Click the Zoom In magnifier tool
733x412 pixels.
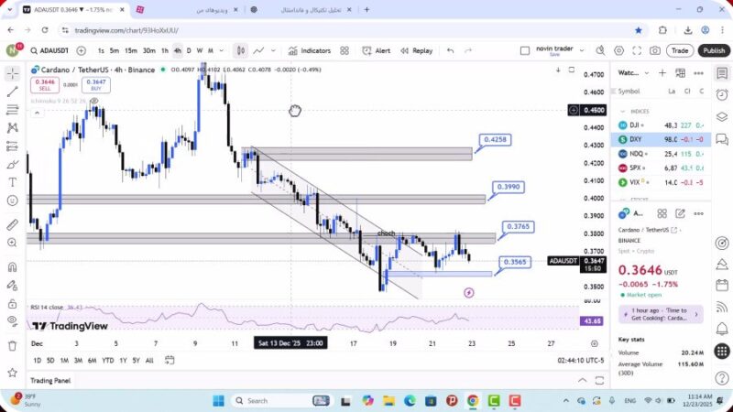(13, 245)
